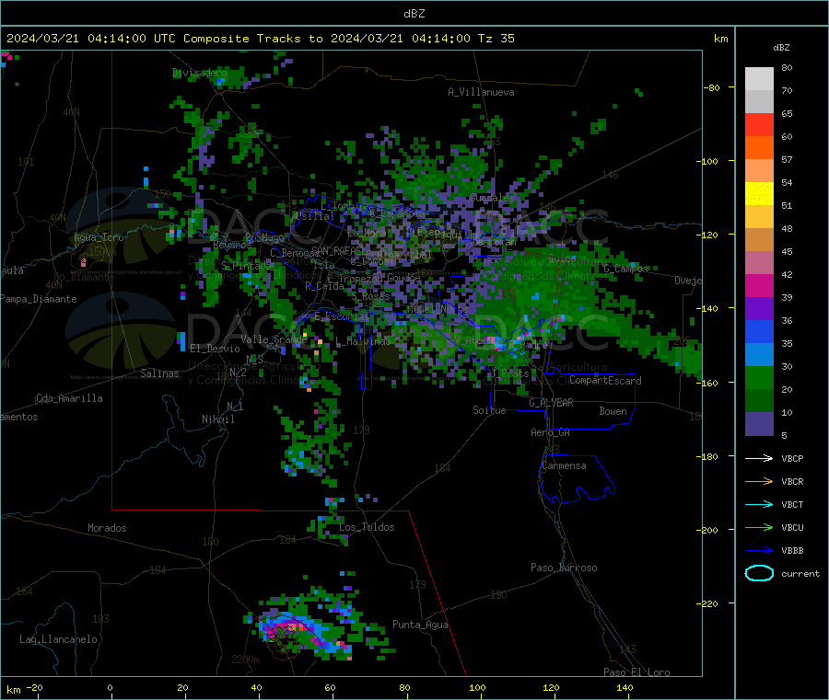The width and height of the screenshot is (829, 700).
Task: Click the 'current' legend label
Action: click(800, 573)
